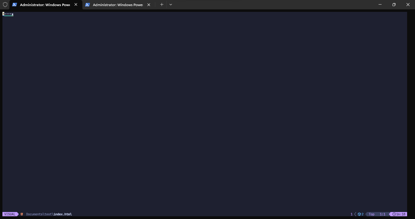Click the HTML filetype icon in statusline
415x219 pixels.
click(x=22, y=214)
